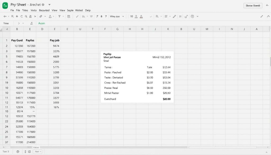Click the green sheet app logo
Image resolution: width=271 pixels, height=155 pixels.
click(5, 6)
